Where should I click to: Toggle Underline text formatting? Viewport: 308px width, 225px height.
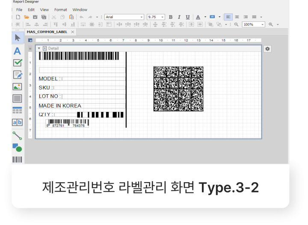[x=187, y=17]
